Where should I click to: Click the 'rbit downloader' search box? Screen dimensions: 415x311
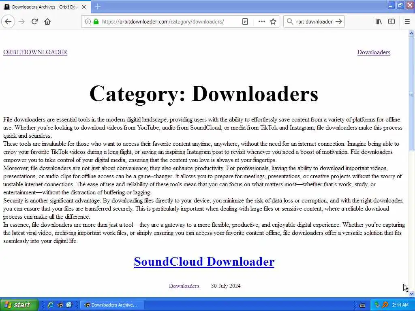tap(314, 22)
